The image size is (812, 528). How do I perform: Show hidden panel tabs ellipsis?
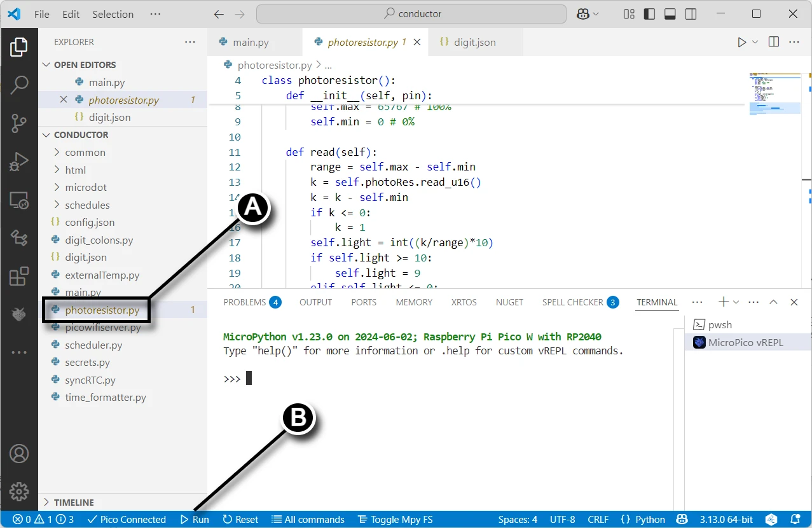[697, 302]
